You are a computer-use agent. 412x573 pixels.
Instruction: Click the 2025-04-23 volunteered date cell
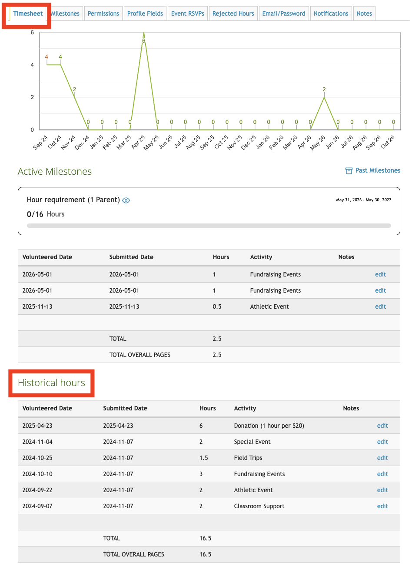[37, 426]
